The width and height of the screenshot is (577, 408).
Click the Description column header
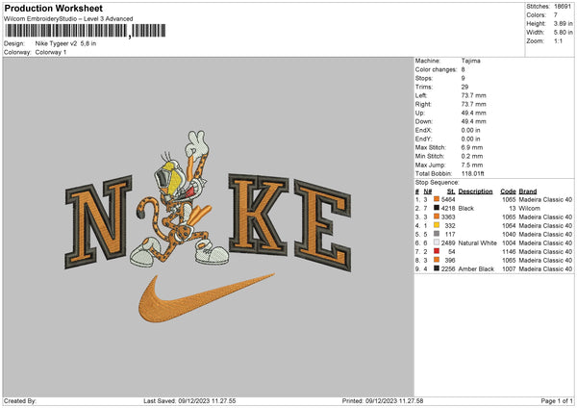coord(475,191)
